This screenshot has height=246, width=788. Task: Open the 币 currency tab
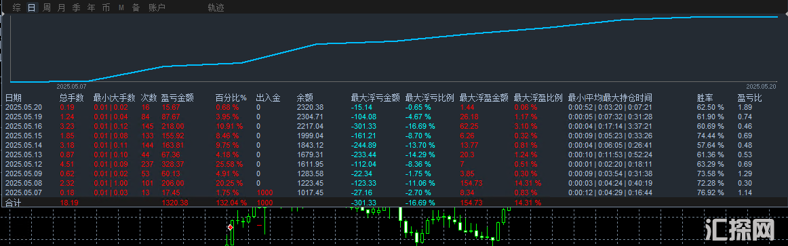[x=106, y=7]
